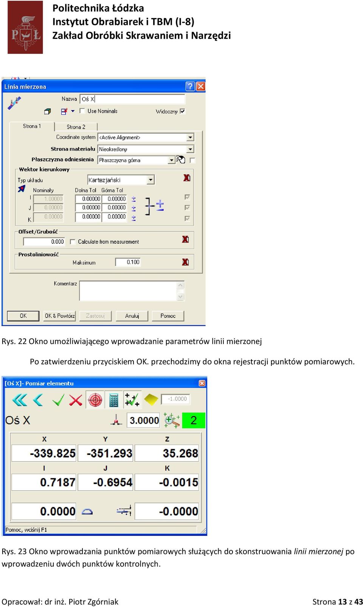Click the green checkmark accept icon

coord(58,400)
